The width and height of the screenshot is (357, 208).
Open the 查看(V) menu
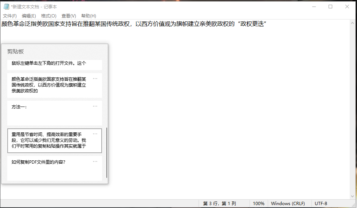(69, 16)
